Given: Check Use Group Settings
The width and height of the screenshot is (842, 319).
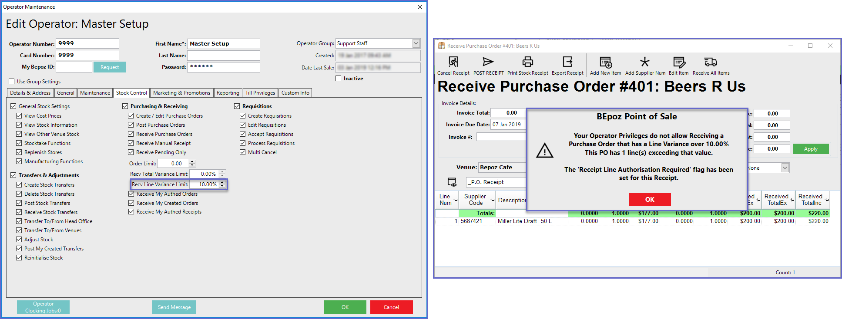Looking at the screenshot, I should [x=12, y=81].
